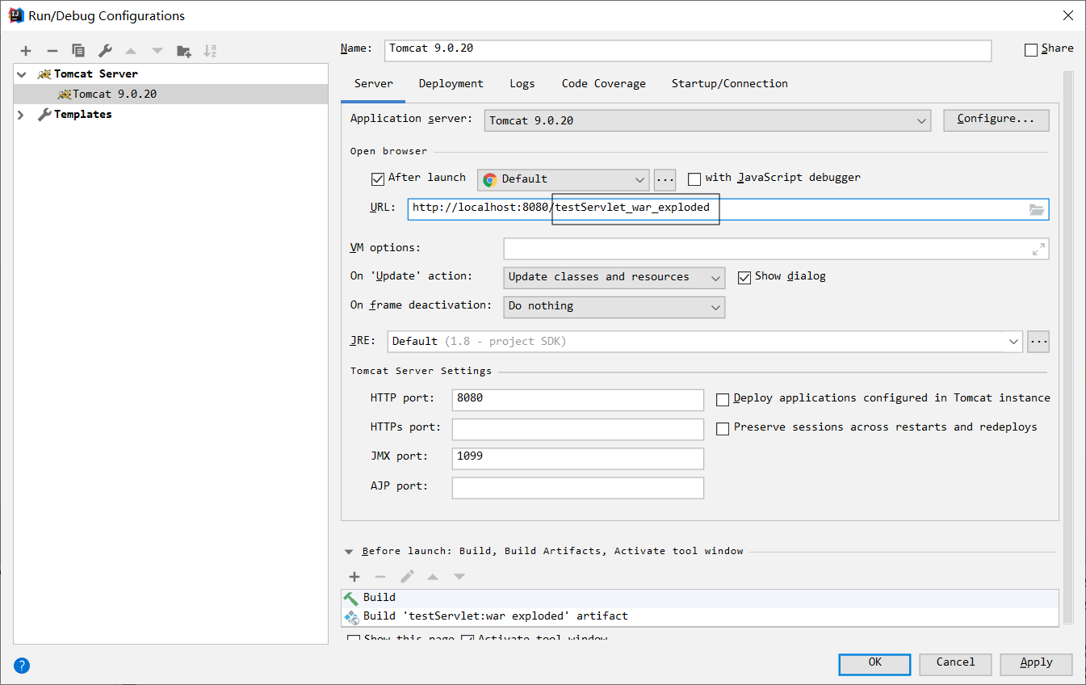The height and width of the screenshot is (685, 1086).
Task: Click the Apply button
Action: click(x=1036, y=664)
